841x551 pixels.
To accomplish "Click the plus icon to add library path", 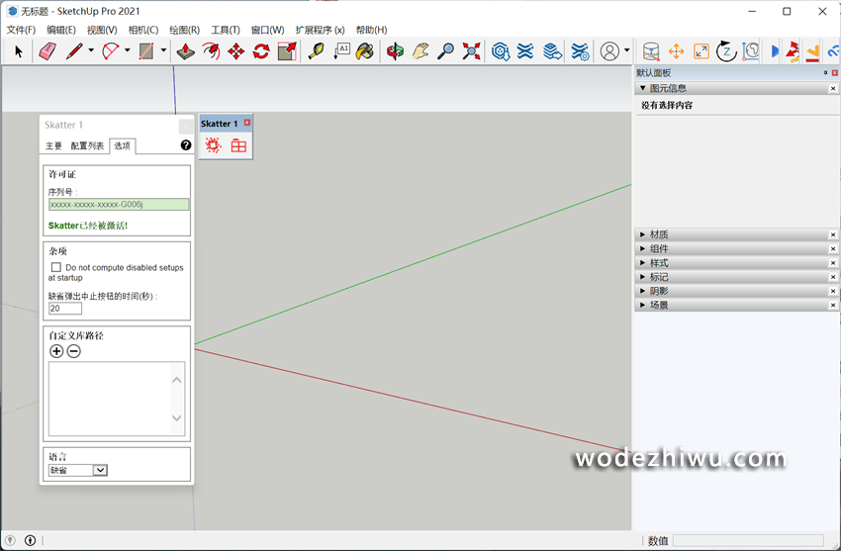I will click(56, 351).
